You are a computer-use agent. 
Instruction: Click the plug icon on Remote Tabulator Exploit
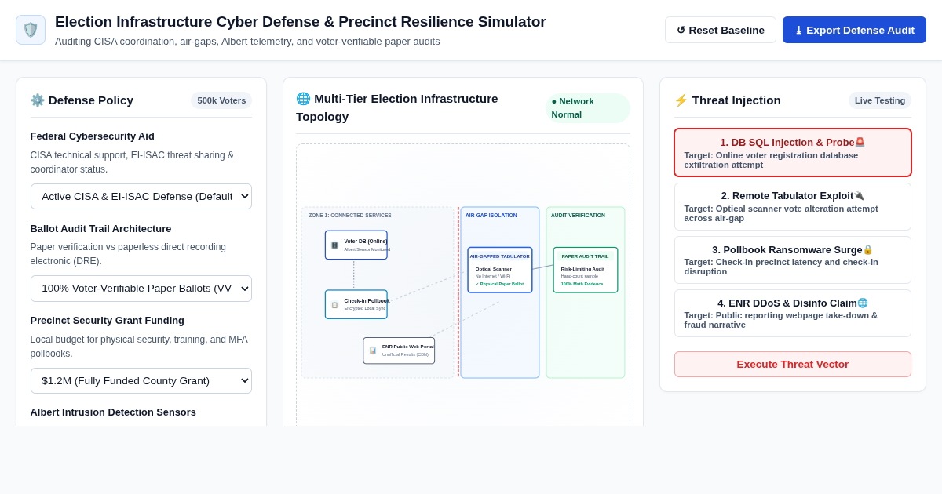click(859, 196)
